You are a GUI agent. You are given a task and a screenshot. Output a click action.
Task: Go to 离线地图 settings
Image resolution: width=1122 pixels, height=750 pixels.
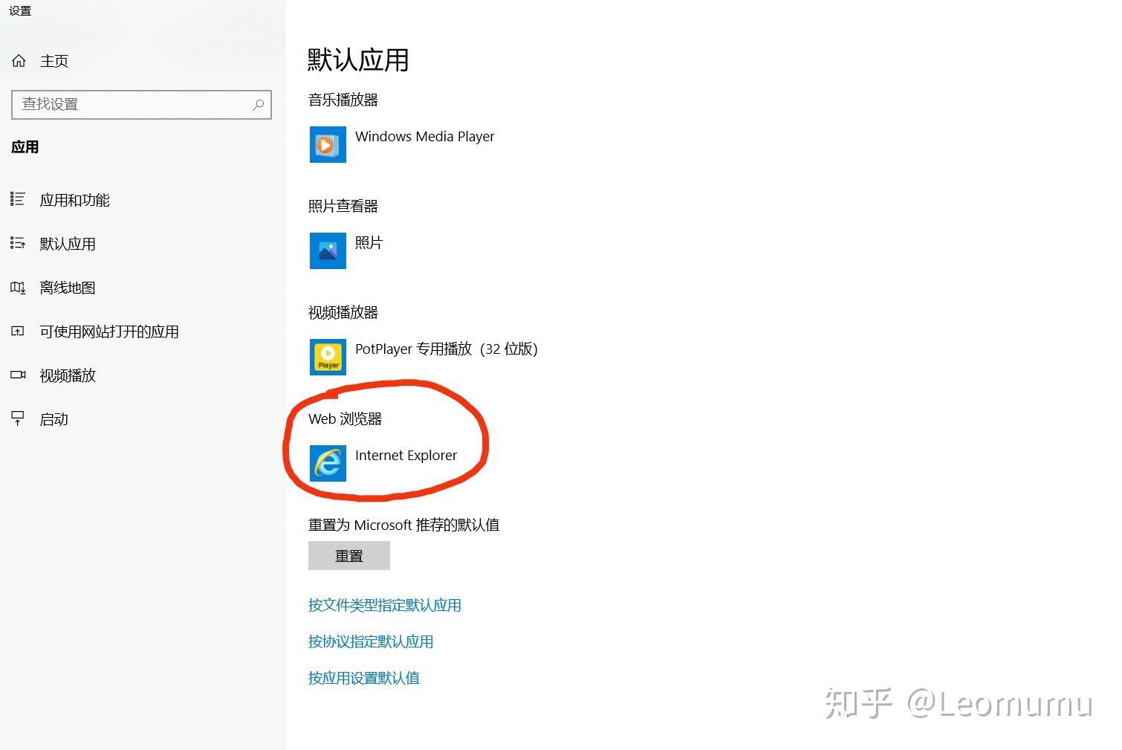pyautogui.click(x=68, y=288)
